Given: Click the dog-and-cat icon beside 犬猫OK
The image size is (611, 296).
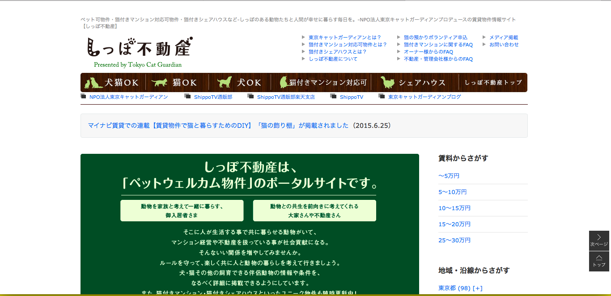Looking at the screenshot, I should 93,83.
